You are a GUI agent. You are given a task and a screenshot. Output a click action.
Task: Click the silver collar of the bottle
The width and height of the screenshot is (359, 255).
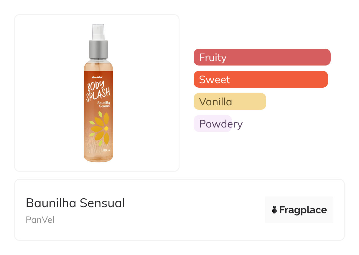(x=98, y=49)
